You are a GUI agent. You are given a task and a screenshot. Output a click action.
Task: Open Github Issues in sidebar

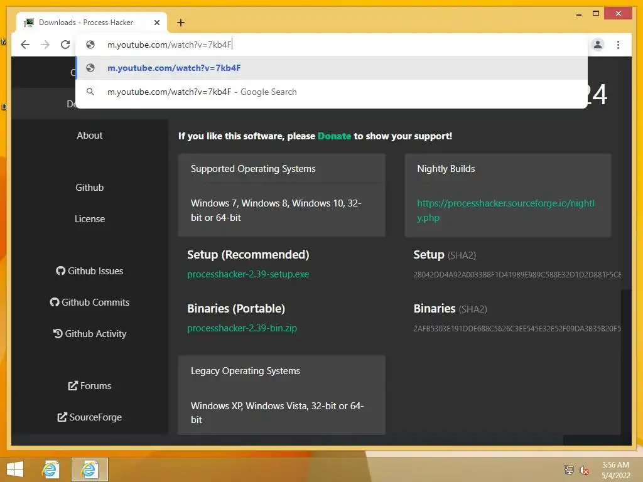pos(89,271)
